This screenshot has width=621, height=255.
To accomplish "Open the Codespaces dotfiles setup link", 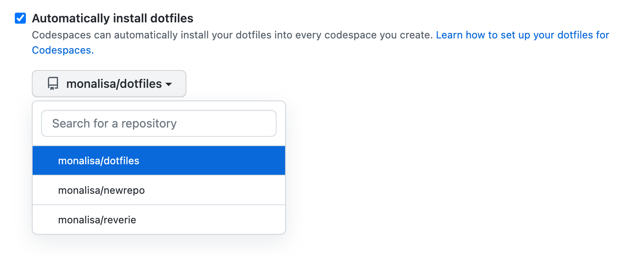I will (522, 35).
